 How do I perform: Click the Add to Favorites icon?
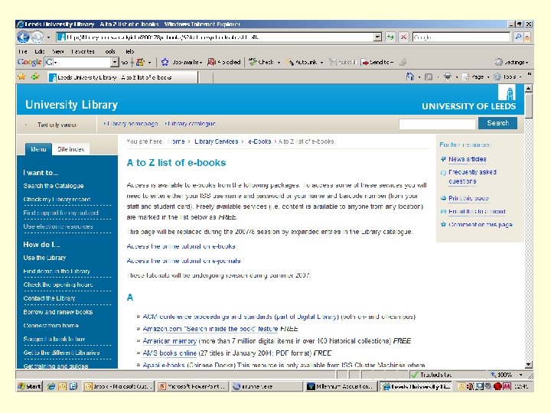[35, 76]
